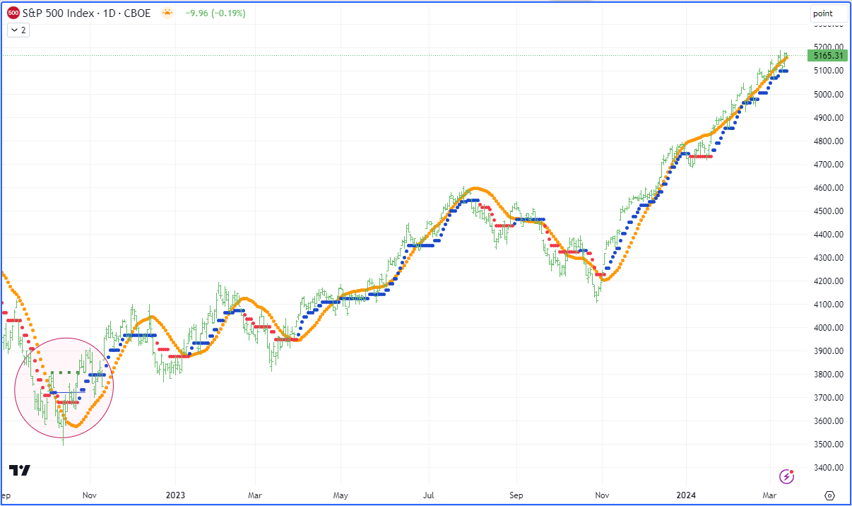This screenshot has width=852, height=506.
Task: Expand the indicator legend showing 2
Action: [x=18, y=30]
